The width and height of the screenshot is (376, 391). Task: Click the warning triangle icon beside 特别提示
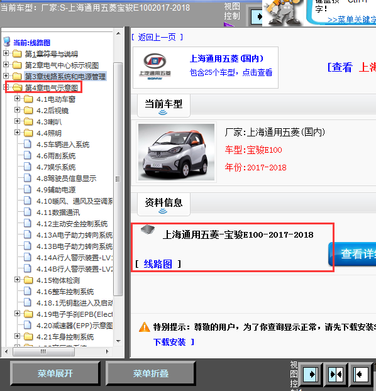click(x=145, y=327)
